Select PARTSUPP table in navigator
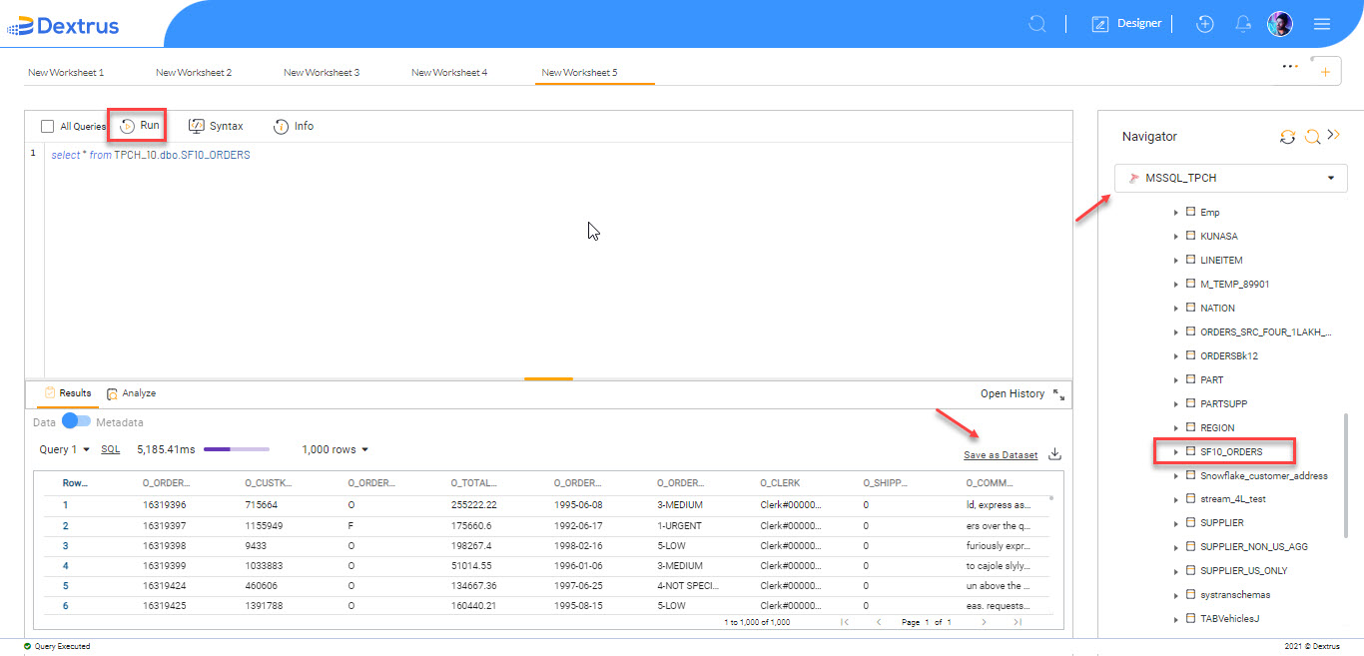This screenshot has height=656, width=1364. click(1223, 404)
